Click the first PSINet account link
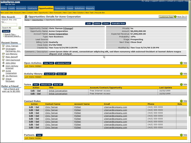 coord(78,107)
